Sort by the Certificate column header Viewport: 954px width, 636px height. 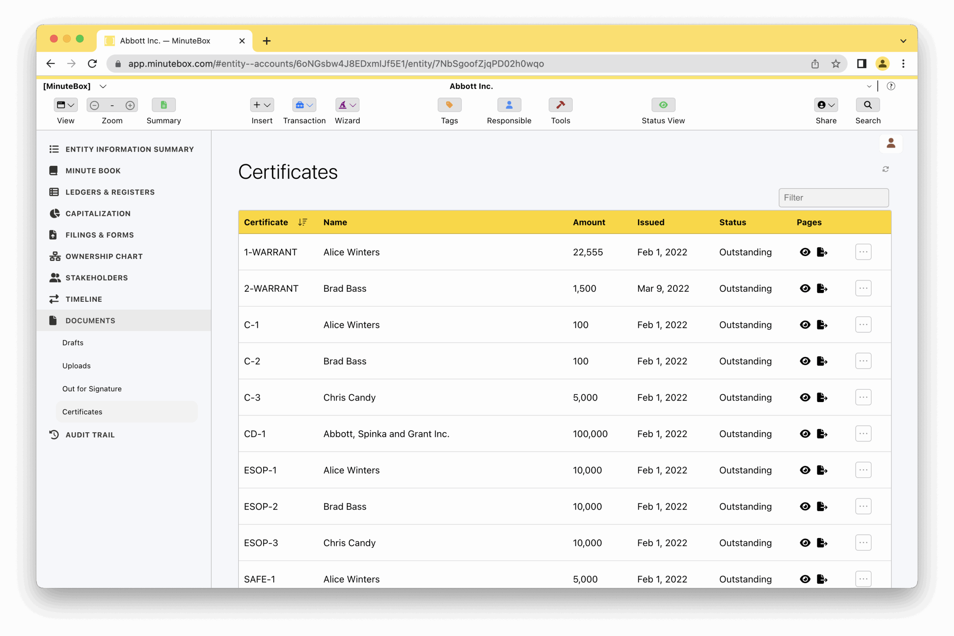266,222
